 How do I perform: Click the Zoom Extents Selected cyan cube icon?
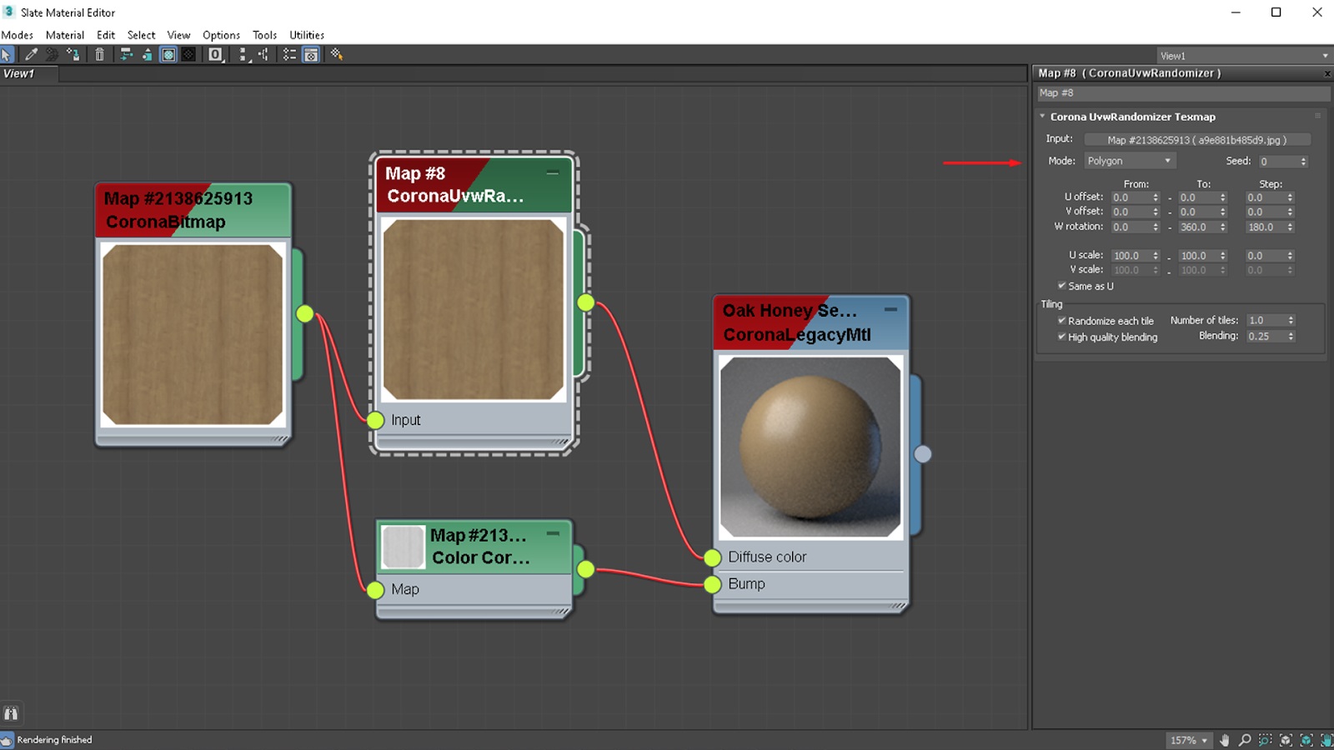tap(1306, 740)
